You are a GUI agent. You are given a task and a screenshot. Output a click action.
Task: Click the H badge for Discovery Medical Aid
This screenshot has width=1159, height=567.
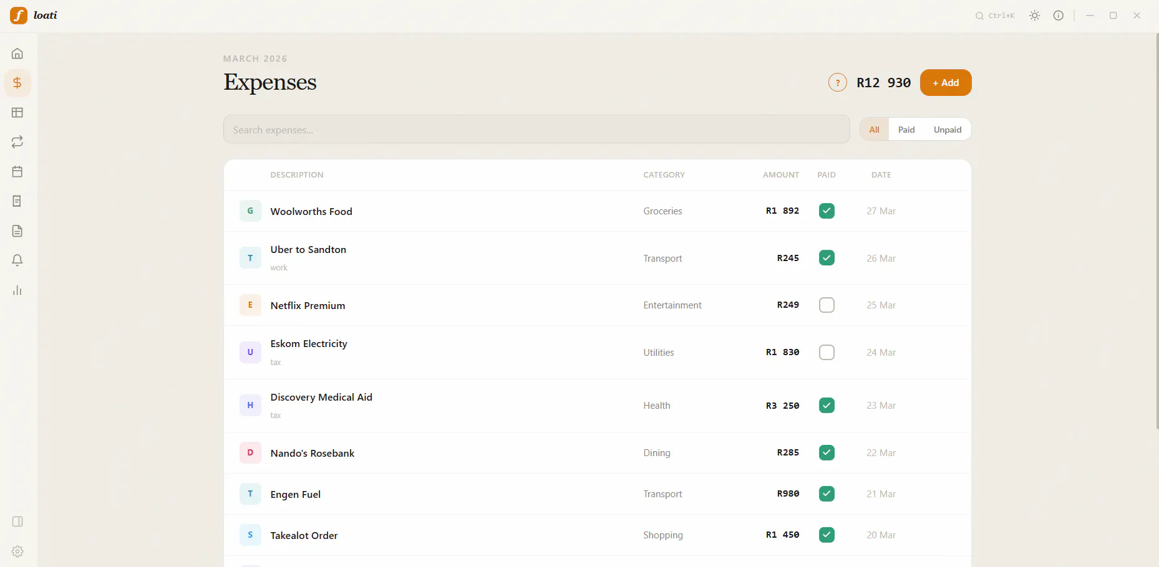point(250,406)
